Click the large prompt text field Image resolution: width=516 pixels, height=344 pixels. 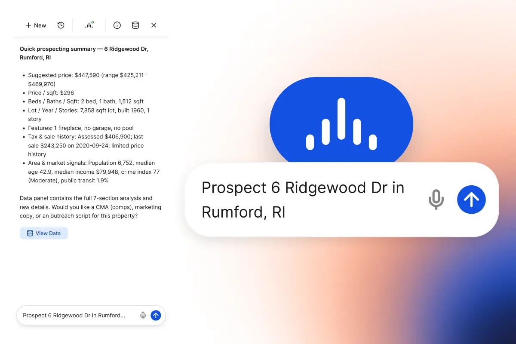tap(305, 200)
